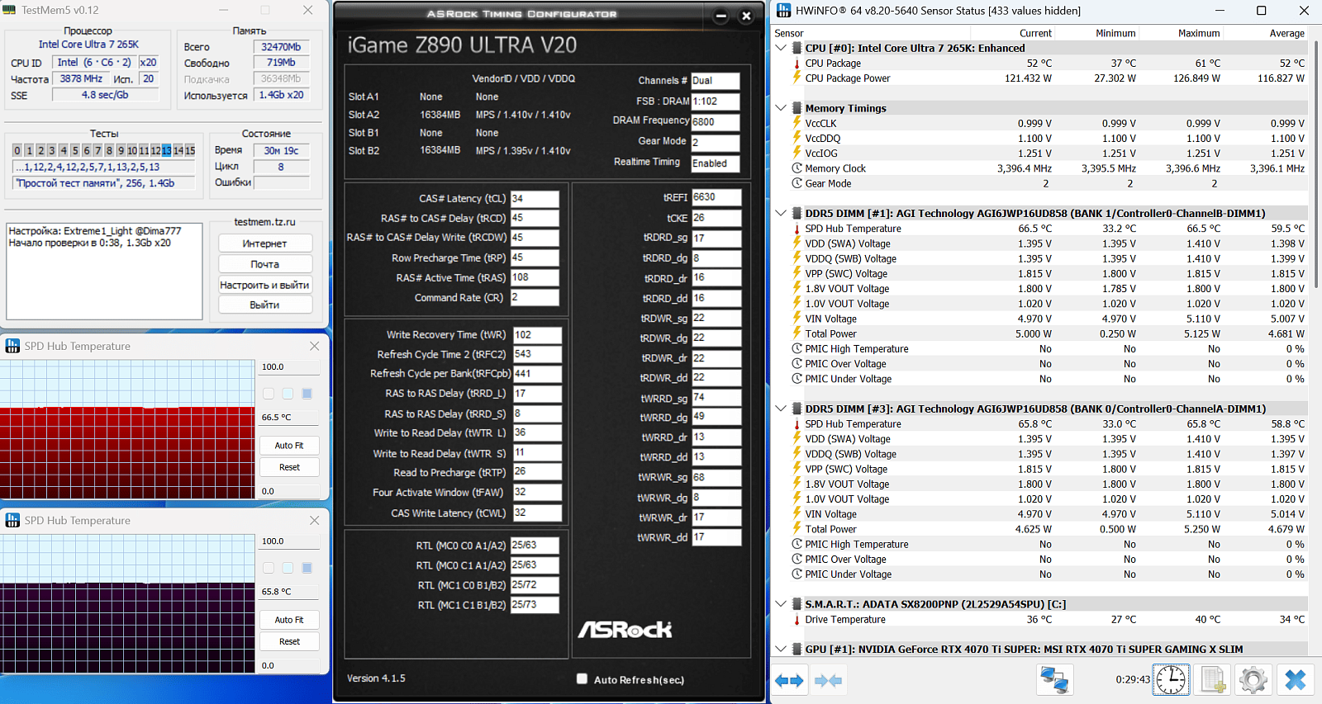Click clock icon beside Gear Mode row
1322x704 pixels.
coord(797,183)
